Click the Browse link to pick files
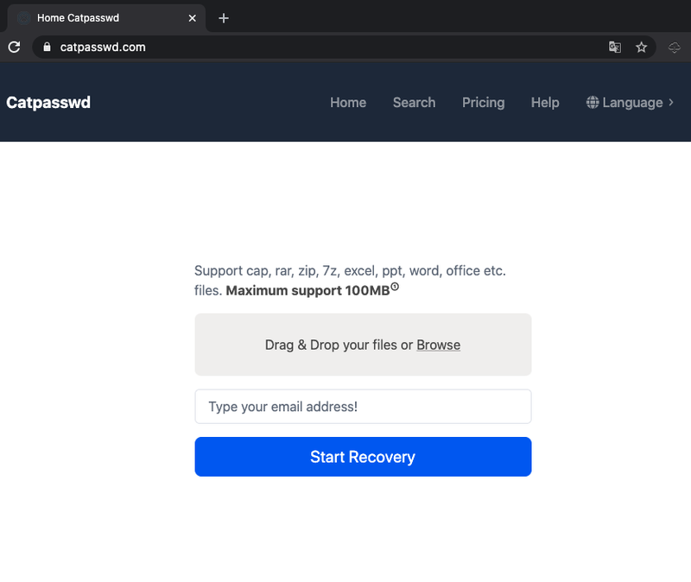Screen dimensions: 691x582 [439, 345]
